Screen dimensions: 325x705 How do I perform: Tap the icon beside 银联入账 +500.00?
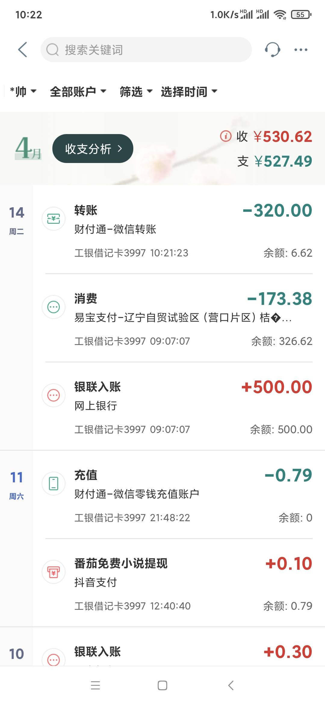(54, 395)
